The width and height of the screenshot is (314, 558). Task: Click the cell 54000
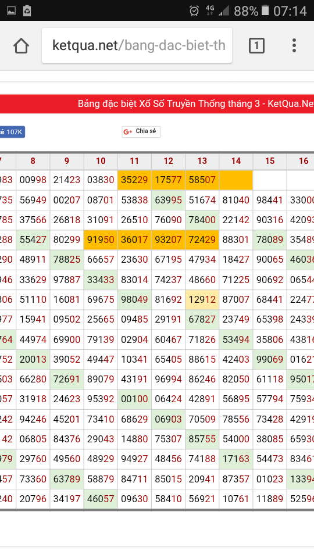[x=235, y=439]
